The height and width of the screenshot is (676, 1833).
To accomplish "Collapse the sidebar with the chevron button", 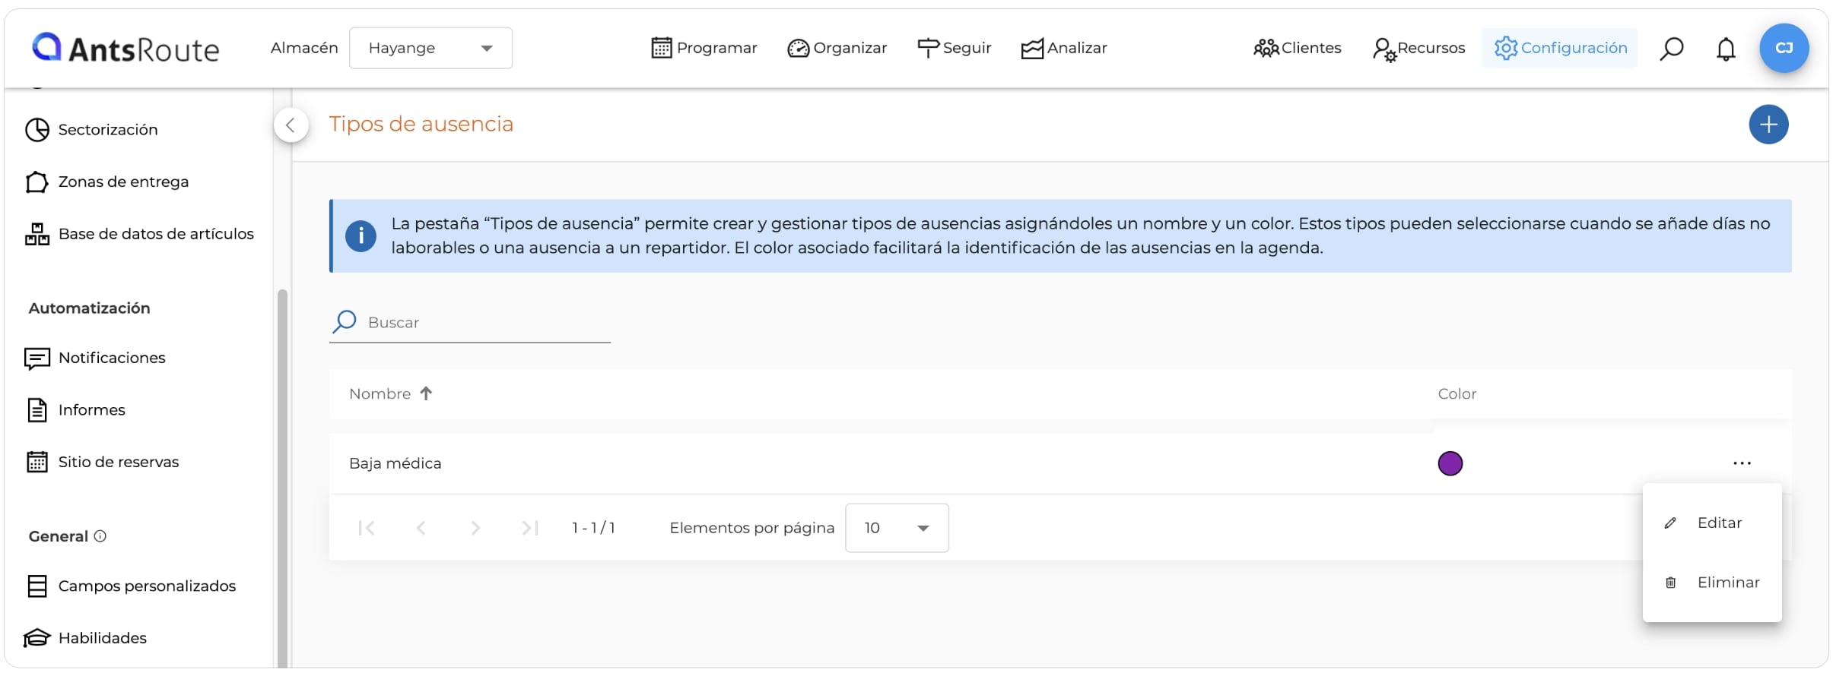I will [x=291, y=125].
